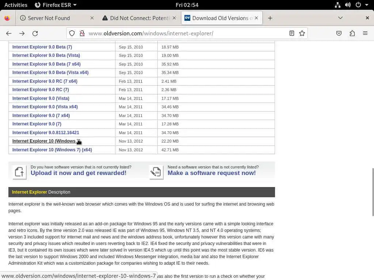Open the network status tray icon
The image size is (374, 280).
337,5
